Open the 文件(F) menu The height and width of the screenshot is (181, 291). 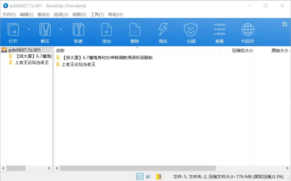coord(9,15)
